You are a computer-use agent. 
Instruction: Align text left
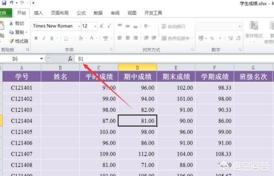click(120, 38)
